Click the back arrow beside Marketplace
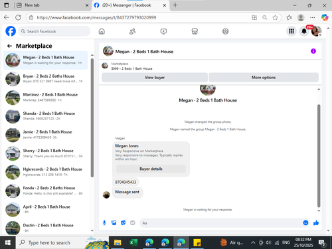 (9, 46)
